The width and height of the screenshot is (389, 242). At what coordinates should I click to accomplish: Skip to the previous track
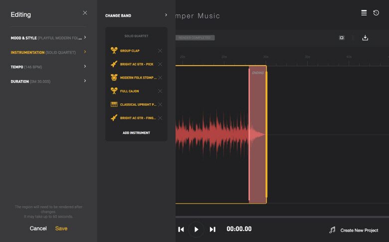click(x=181, y=229)
